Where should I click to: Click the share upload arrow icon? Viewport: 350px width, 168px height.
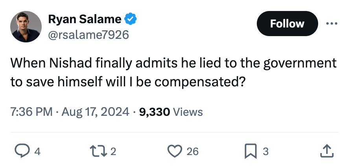pyautogui.click(x=327, y=151)
